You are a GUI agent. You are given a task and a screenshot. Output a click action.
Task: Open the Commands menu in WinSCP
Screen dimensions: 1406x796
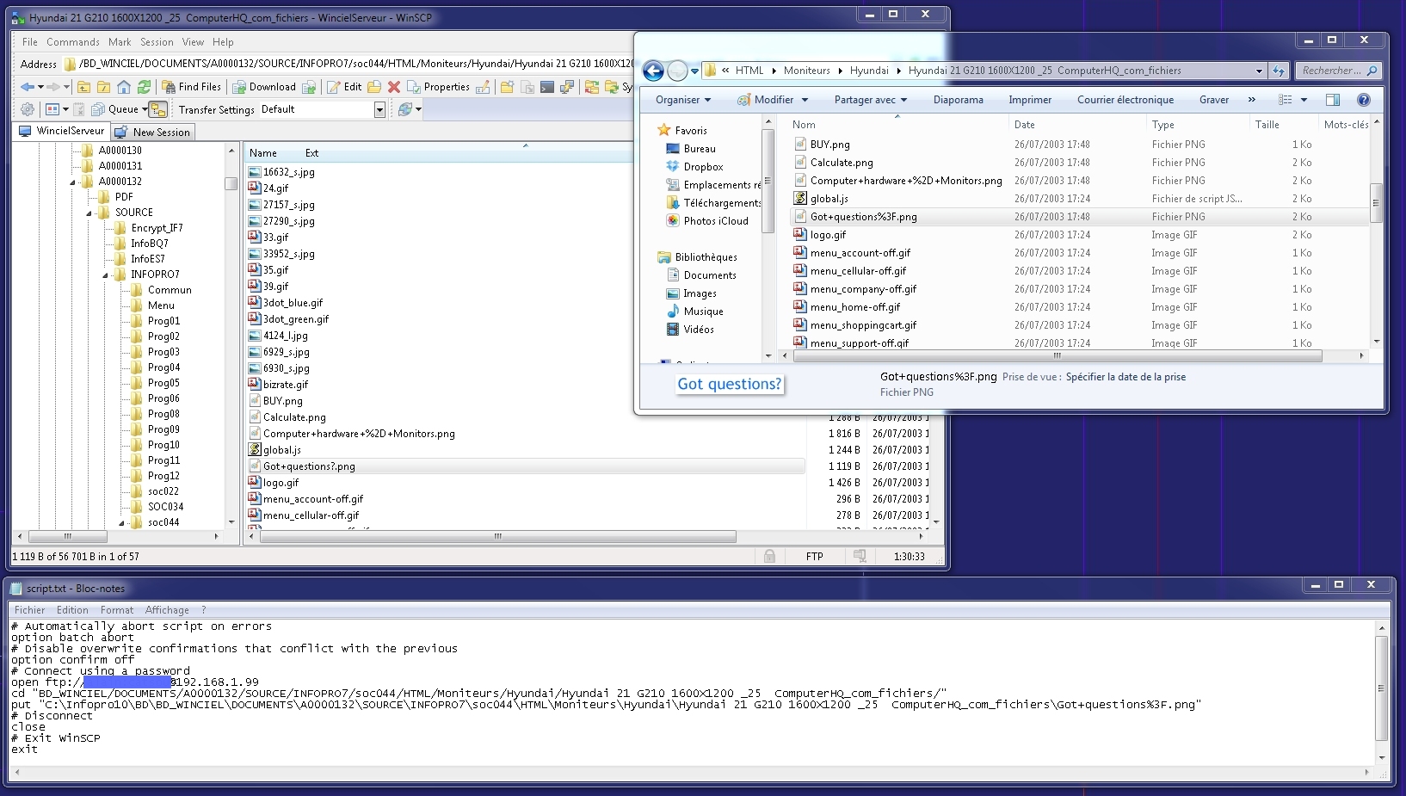pyautogui.click(x=72, y=42)
